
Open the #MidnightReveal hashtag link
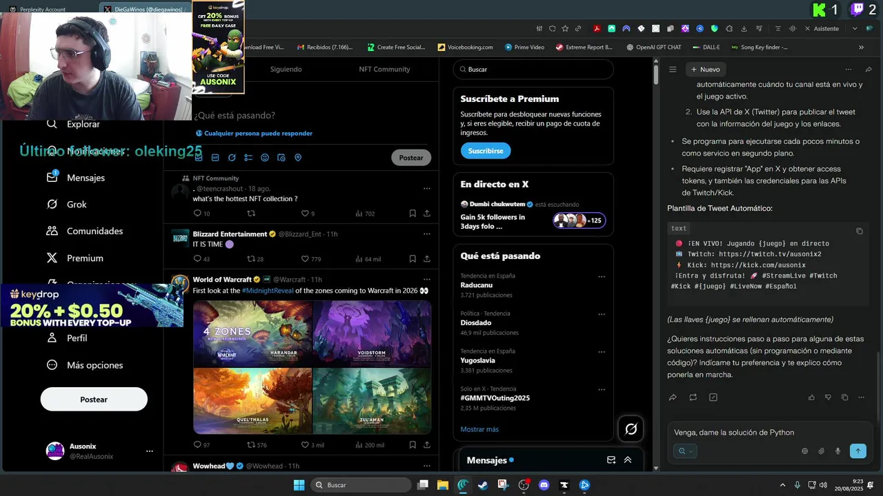pyautogui.click(x=267, y=291)
